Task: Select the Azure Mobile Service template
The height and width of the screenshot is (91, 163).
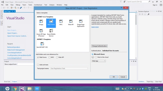Action: coord(51,33)
